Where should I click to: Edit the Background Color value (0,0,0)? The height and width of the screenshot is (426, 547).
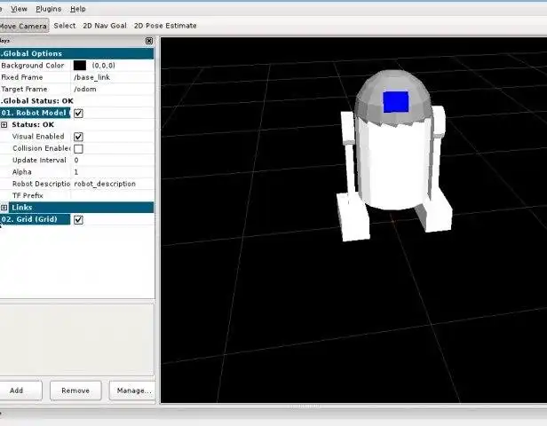pos(103,66)
